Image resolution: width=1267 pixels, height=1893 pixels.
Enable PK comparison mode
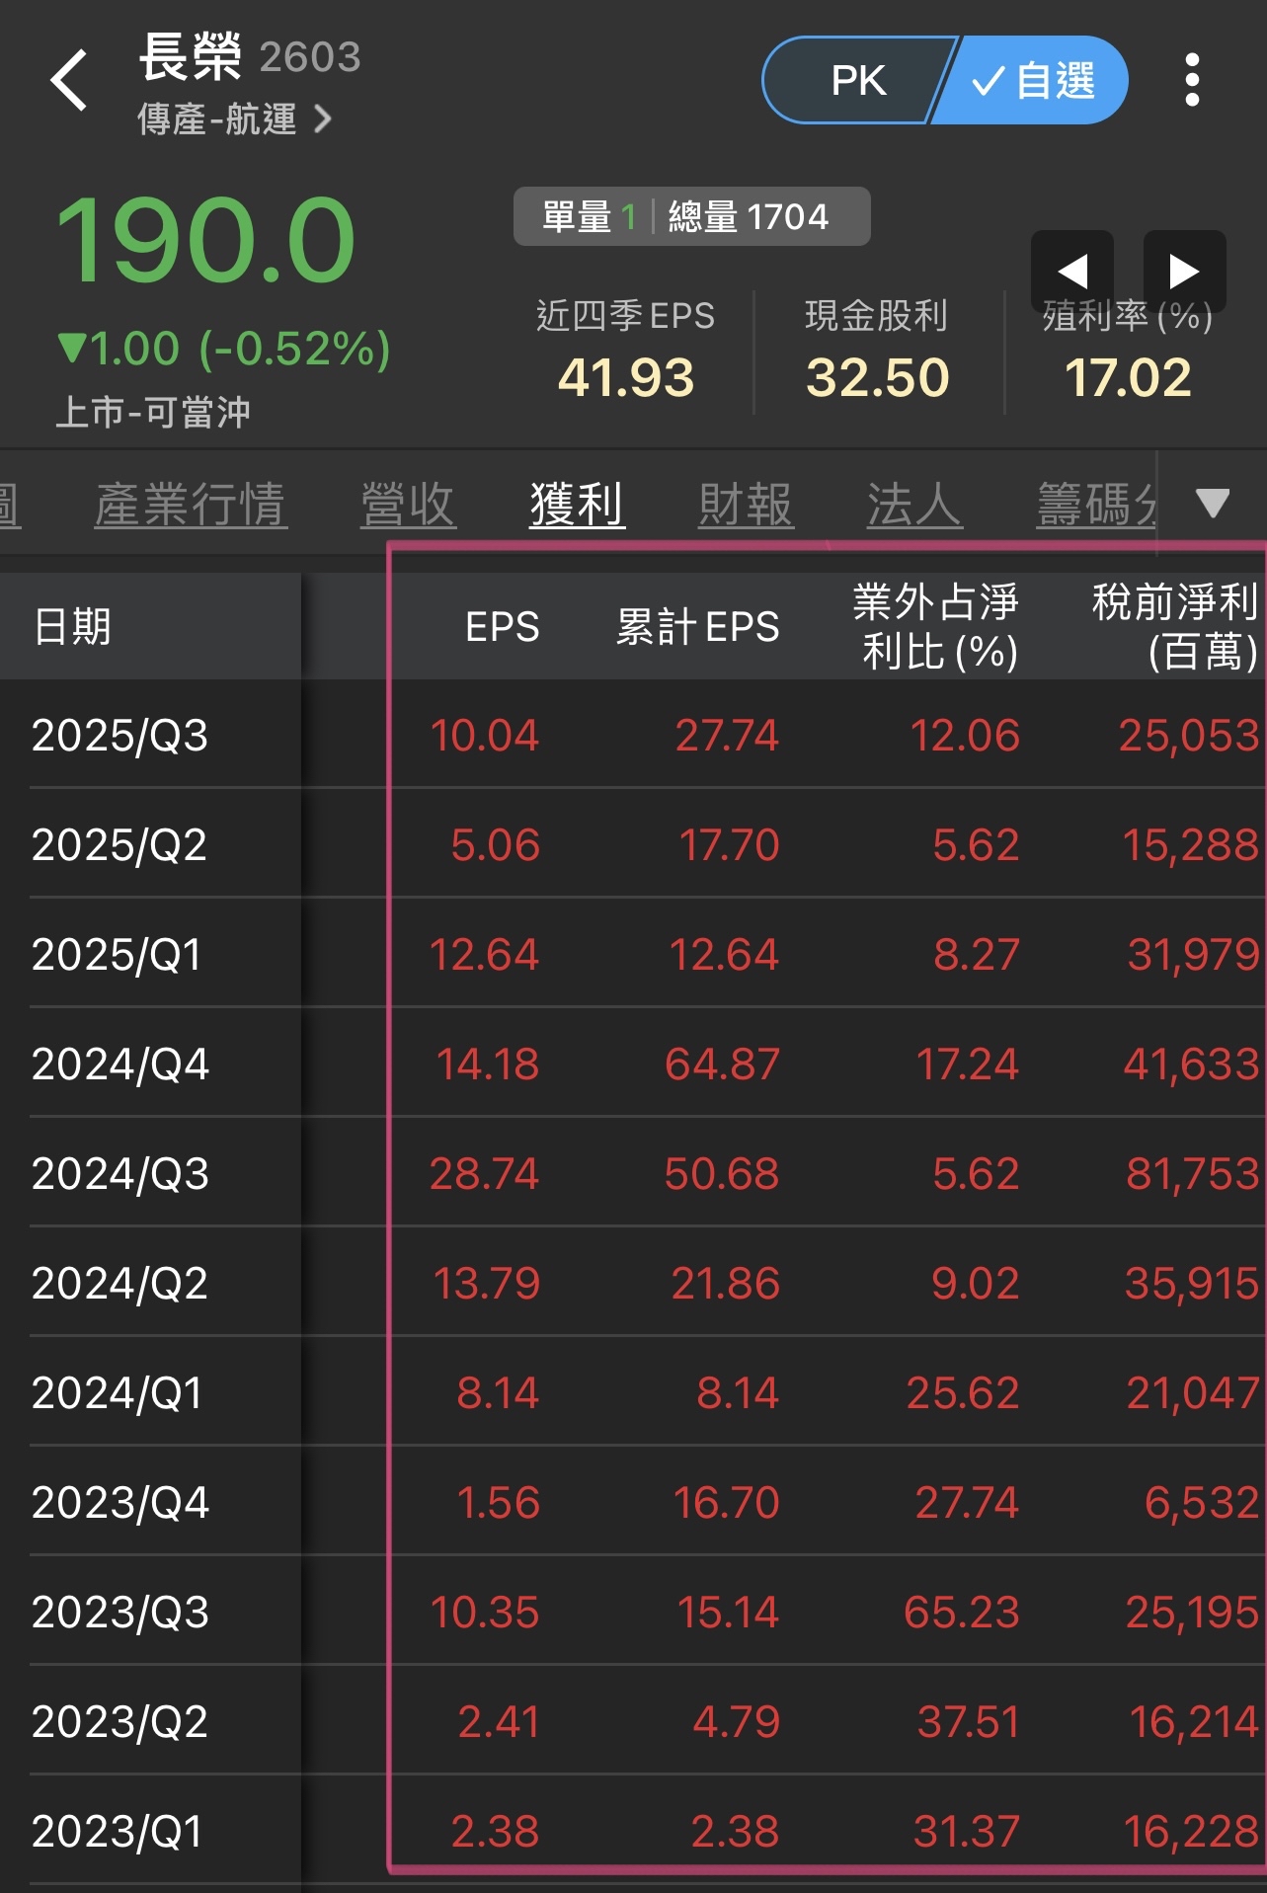click(x=857, y=80)
